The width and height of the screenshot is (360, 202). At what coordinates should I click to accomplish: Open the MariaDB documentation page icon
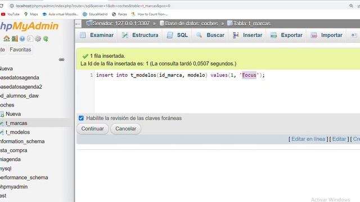30,39
